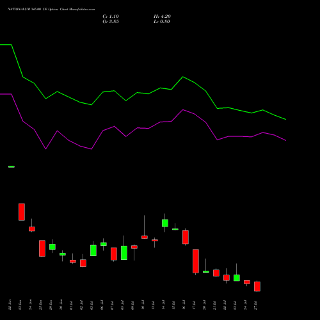Click the low value L: 0.80
This screenshot has height=320, width=320.
coord(162,22)
